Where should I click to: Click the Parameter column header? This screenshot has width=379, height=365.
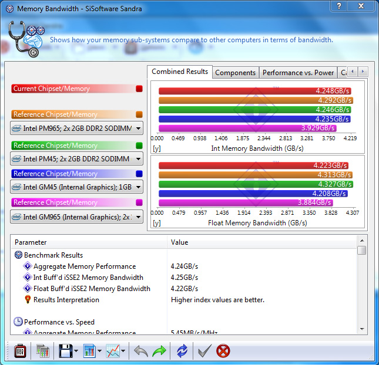tap(89, 242)
